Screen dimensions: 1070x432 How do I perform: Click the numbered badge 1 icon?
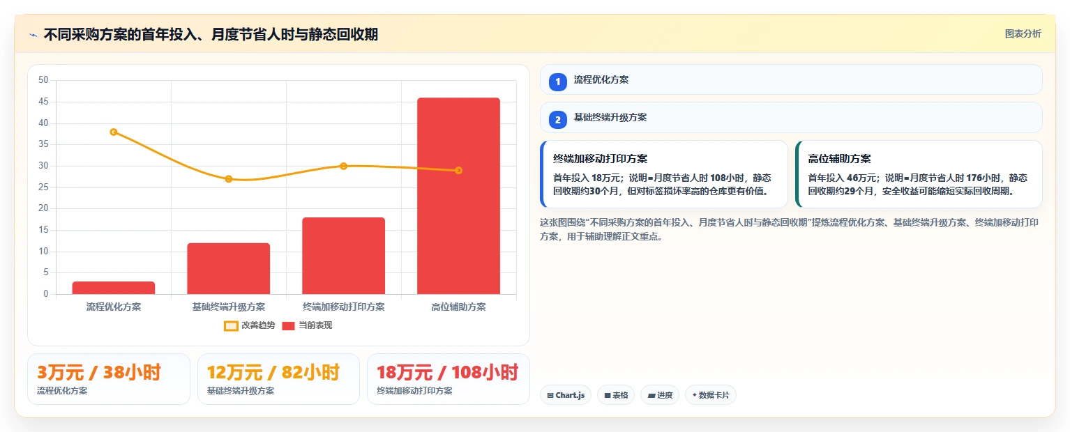coord(558,82)
